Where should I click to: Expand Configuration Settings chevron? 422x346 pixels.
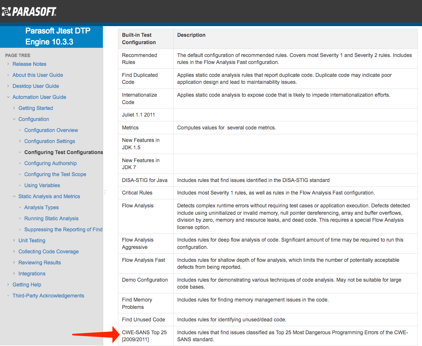(x=20, y=141)
